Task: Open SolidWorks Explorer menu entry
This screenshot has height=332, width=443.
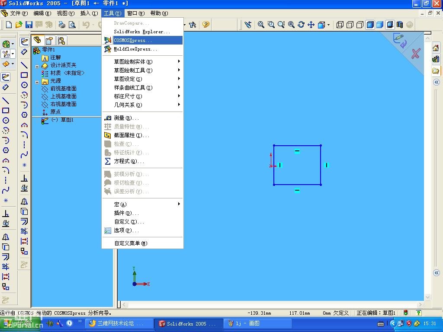Action: [142, 32]
